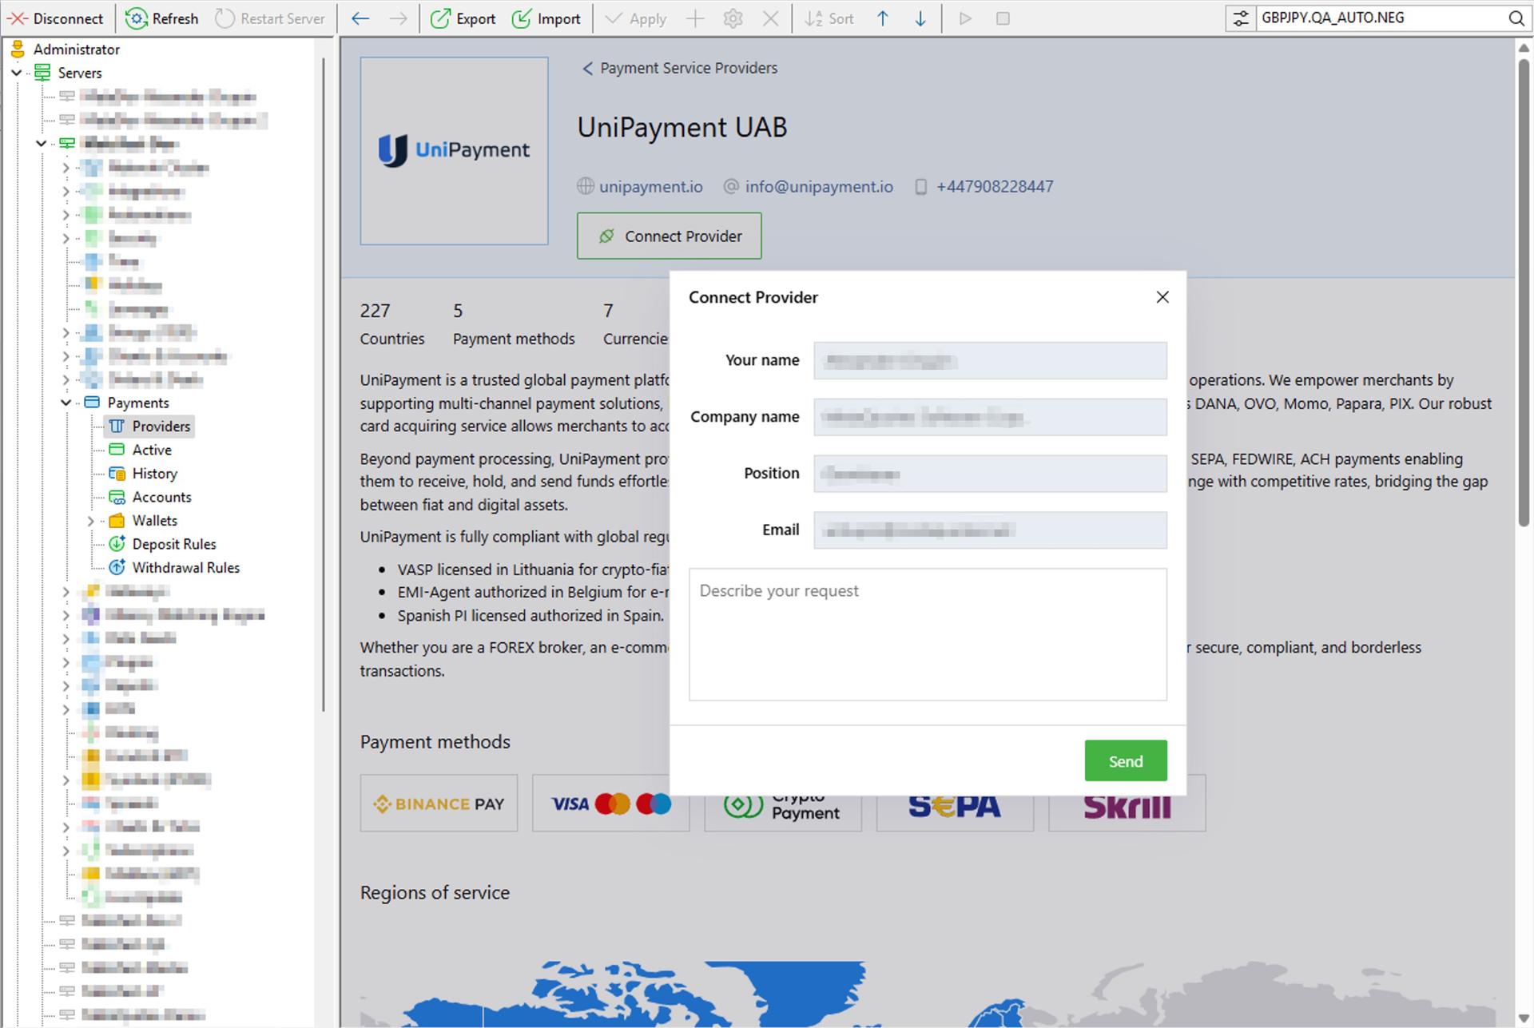Click the Send button in the dialog
Screen dimensions: 1534x1028
tap(1125, 760)
